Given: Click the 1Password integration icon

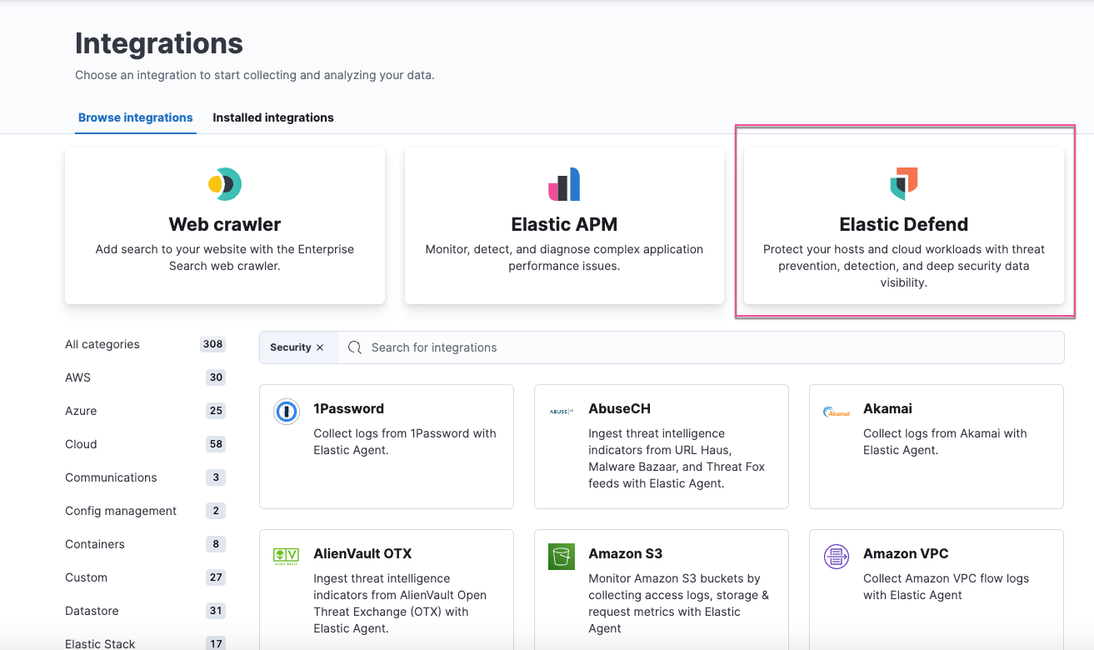Looking at the screenshot, I should pos(286,410).
